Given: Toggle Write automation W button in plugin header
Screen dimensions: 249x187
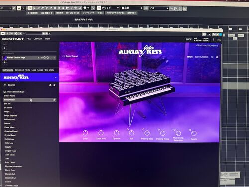Looking at the screenshot, I should [11, 33].
